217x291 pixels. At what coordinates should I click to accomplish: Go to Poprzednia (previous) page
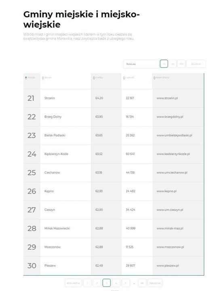(73, 283)
